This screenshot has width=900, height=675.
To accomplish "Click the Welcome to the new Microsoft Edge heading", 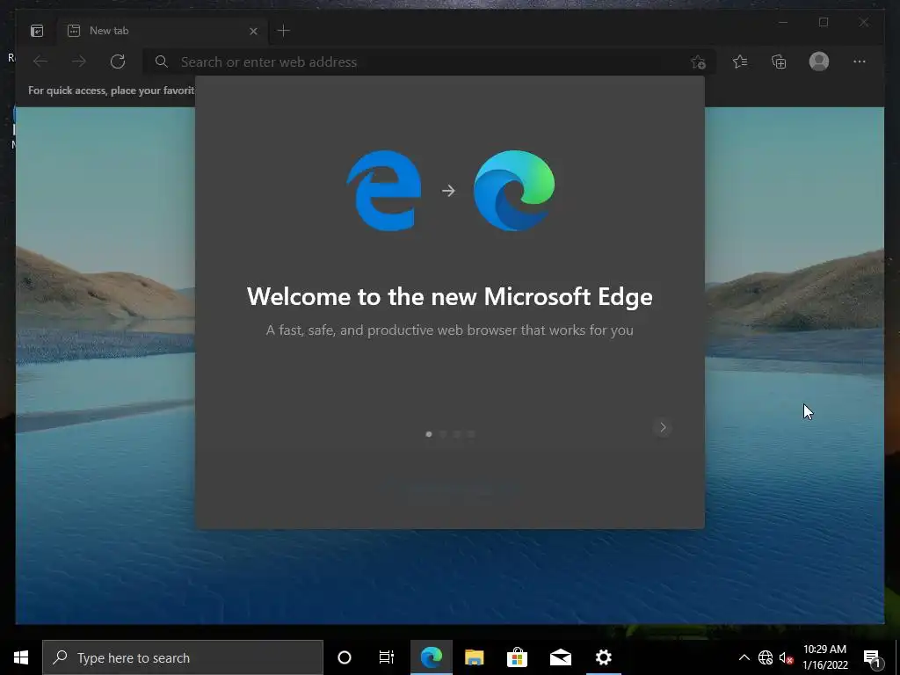I will [450, 297].
